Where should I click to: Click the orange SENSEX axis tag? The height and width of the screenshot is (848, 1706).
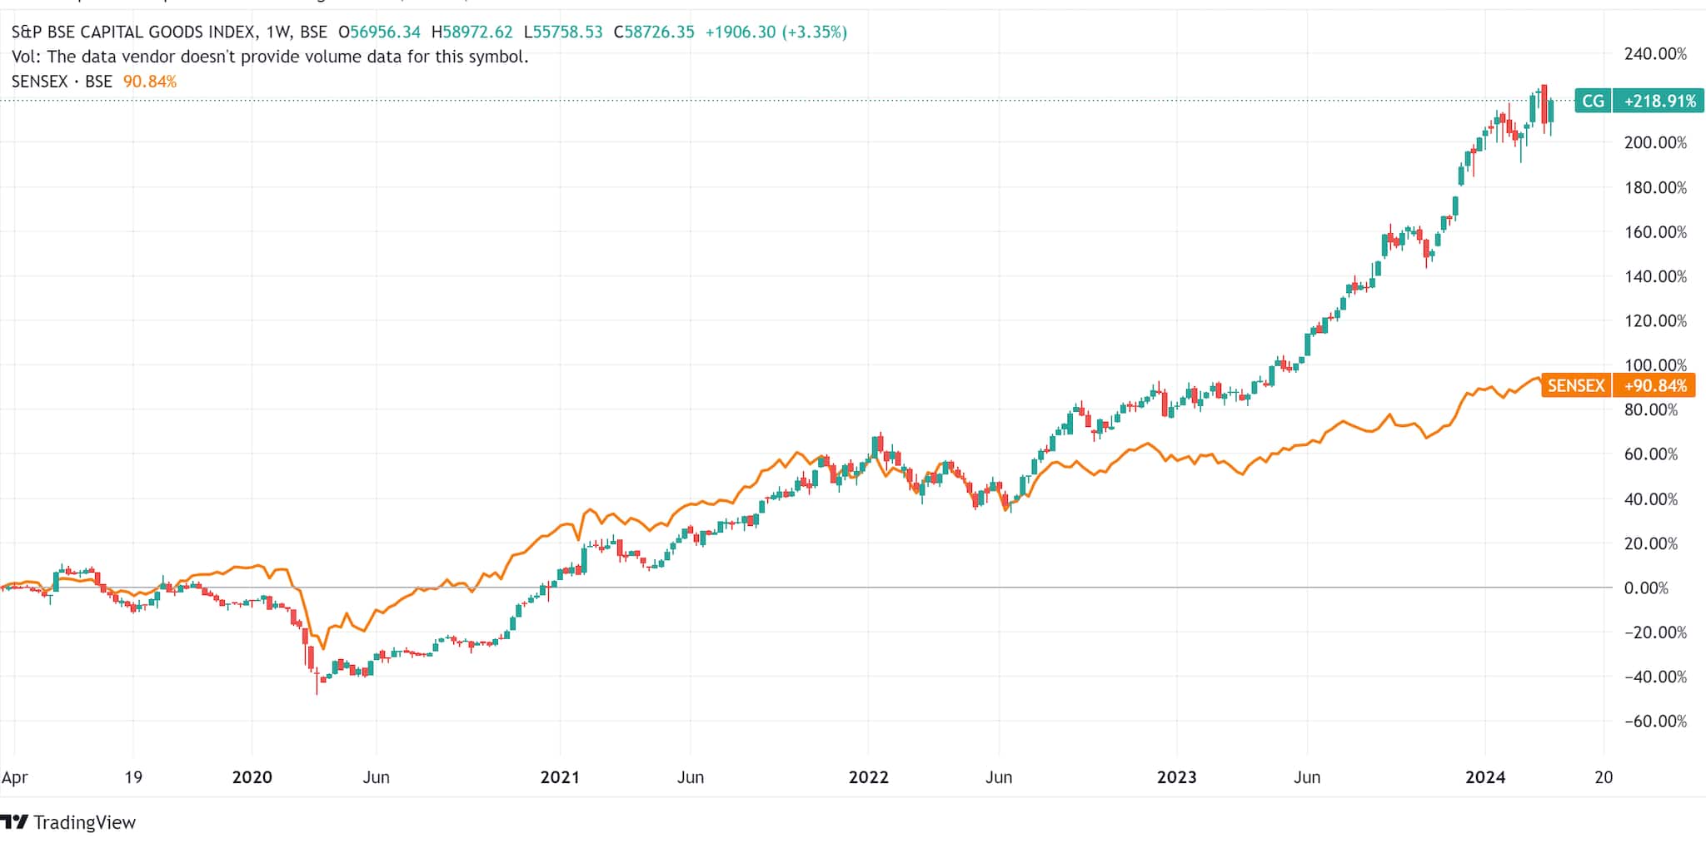1575,385
